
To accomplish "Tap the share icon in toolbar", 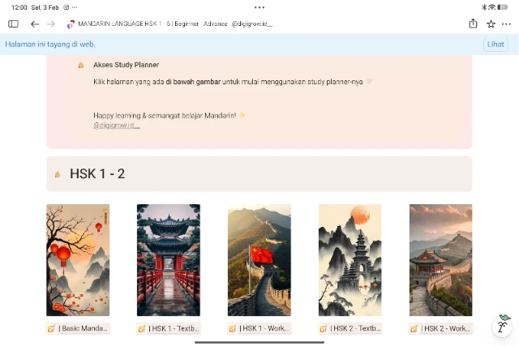I will tap(473, 24).
